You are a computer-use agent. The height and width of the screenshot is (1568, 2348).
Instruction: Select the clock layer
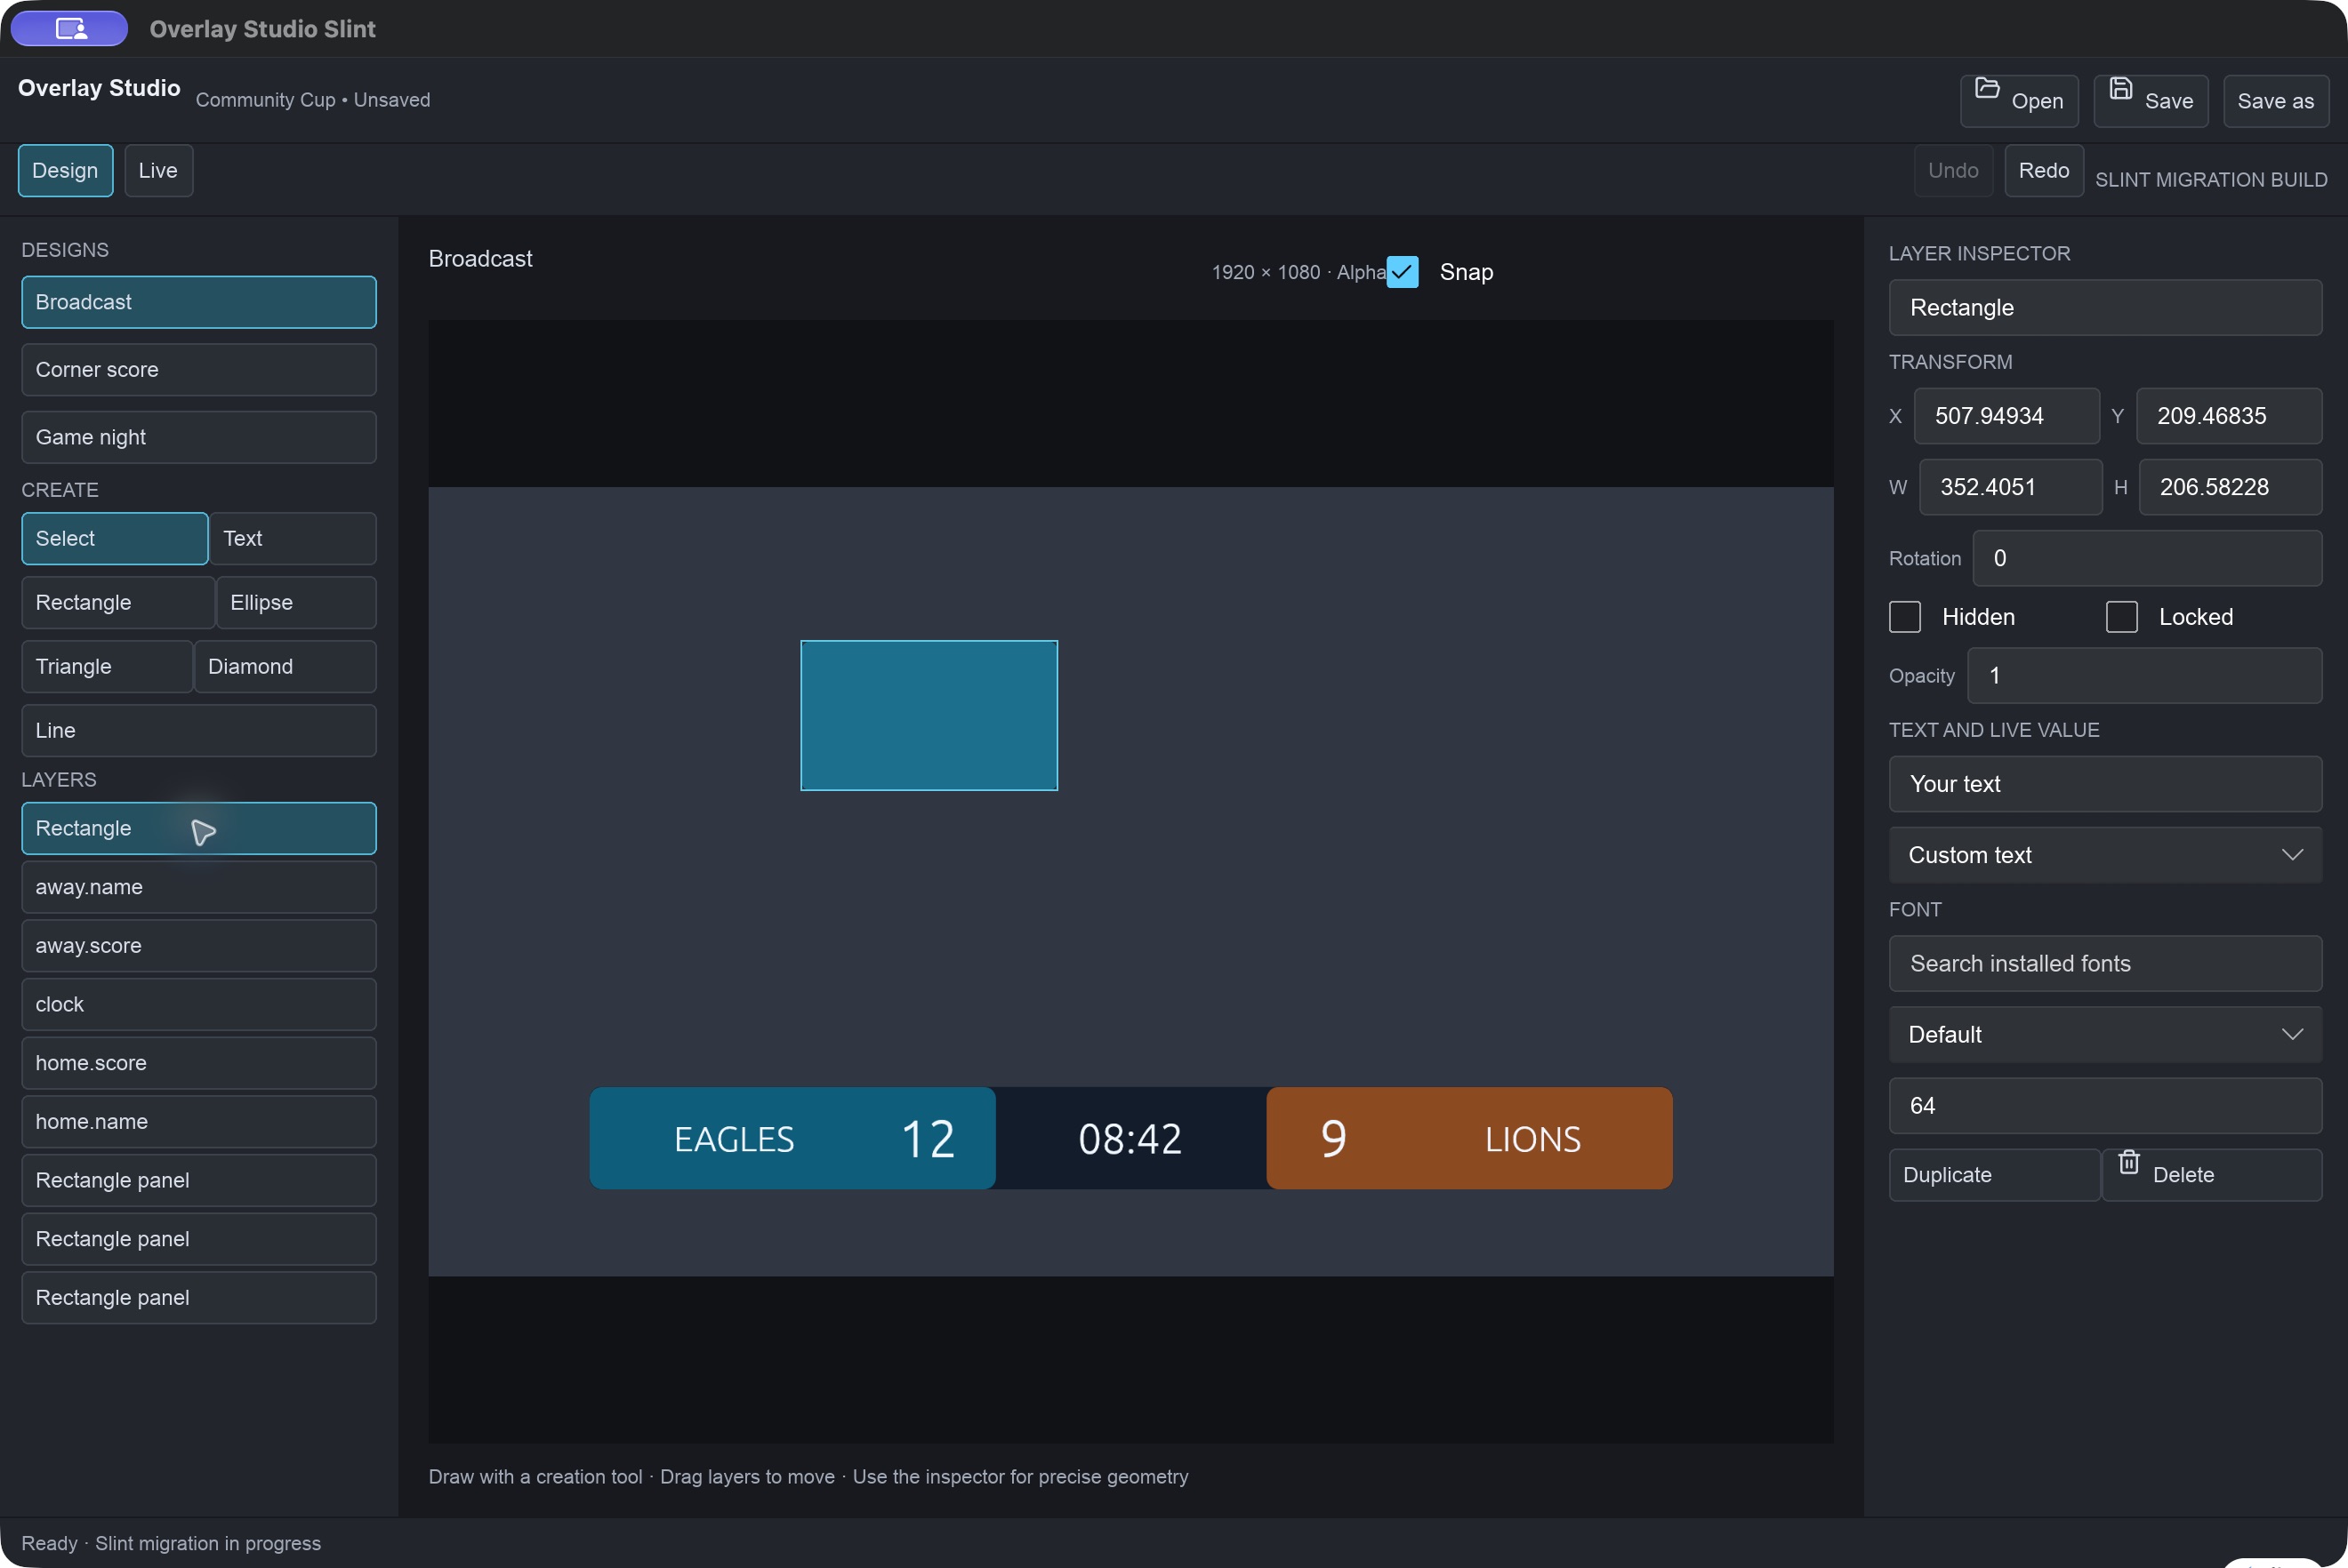coord(199,1004)
